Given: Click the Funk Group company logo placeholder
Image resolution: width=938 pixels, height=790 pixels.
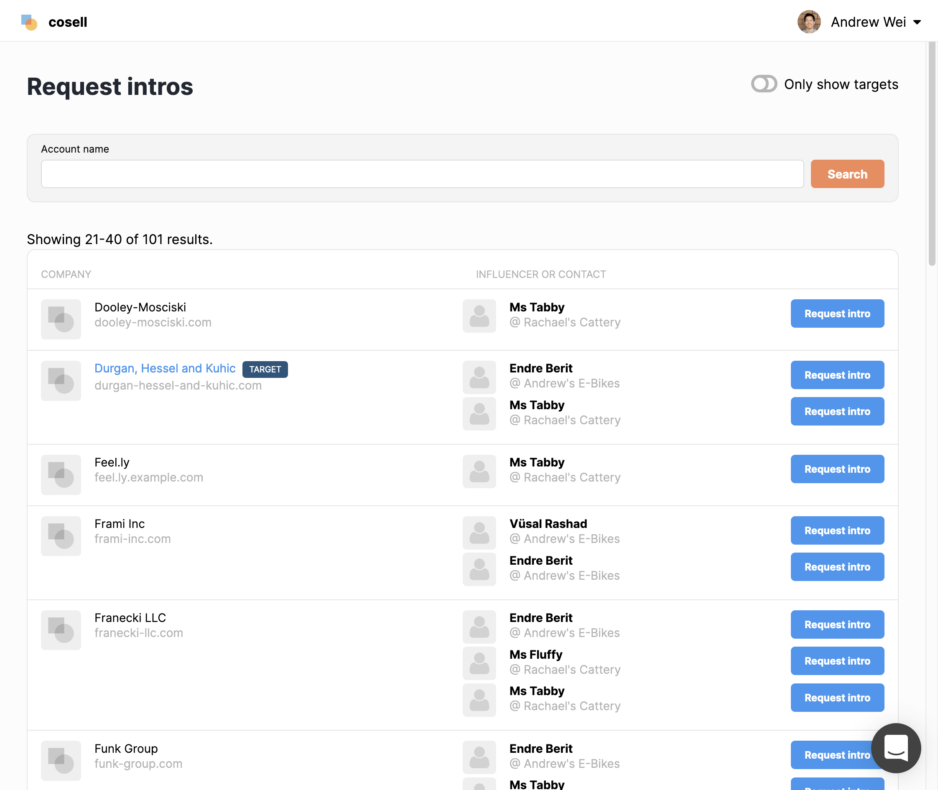Looking at the screenshot, I should (61, 760).
